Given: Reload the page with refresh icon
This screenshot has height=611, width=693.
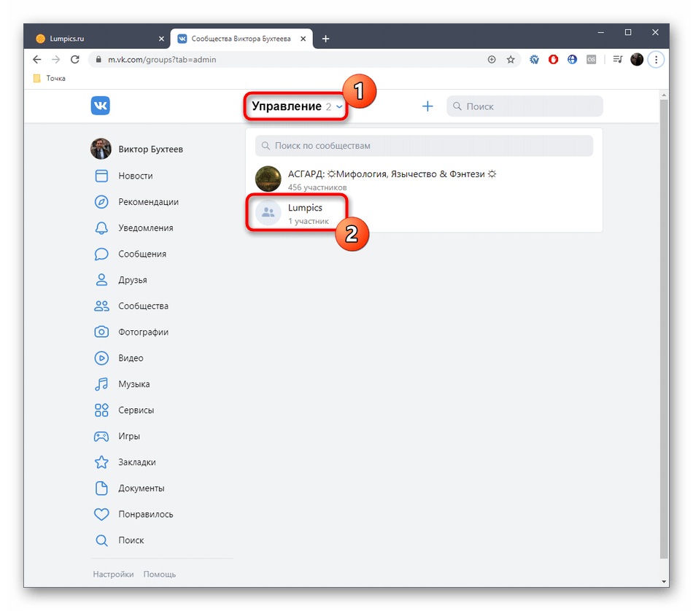Looking at the screenshot, I should click(x=75, y=59).
